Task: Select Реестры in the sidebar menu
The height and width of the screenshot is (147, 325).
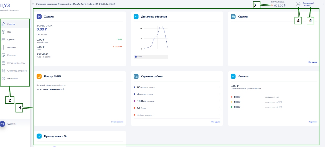Action: (x=11, y=55)
